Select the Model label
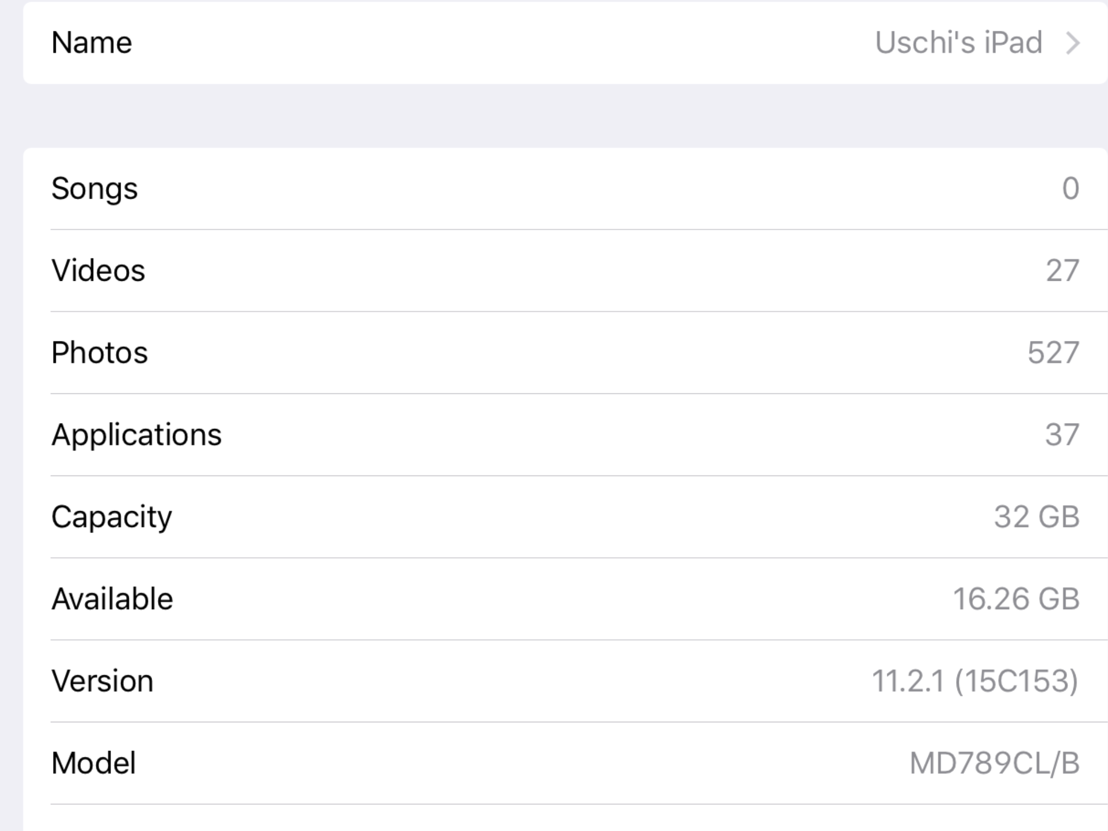The width and height of the screenshot is (1108, 831). coord(93,763)
